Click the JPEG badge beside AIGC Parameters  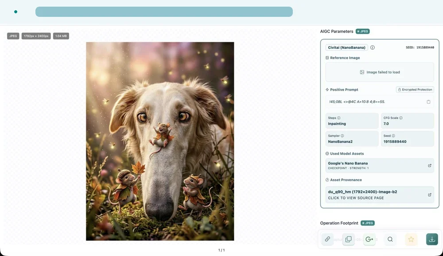362,32
